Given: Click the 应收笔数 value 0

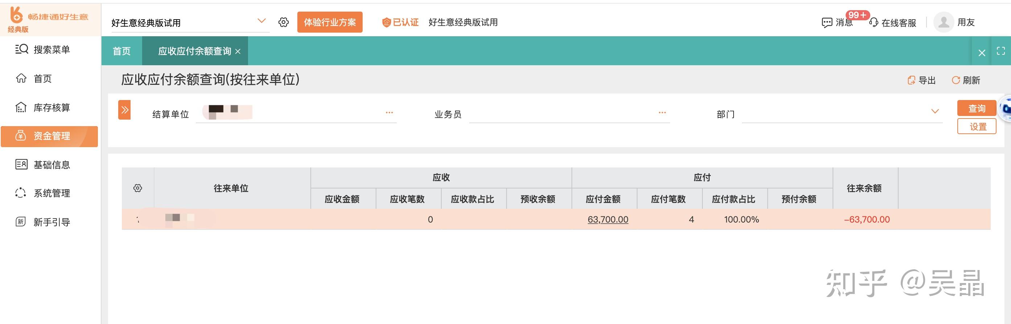Looking at the screenshot, I should tap(430, 220).
